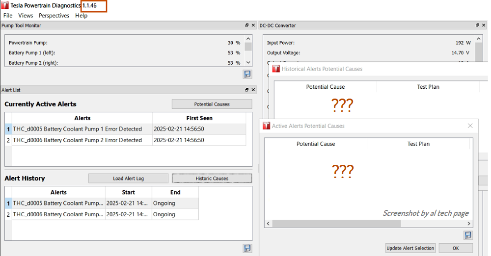Open the Perspectives menu

pos(54,15)
